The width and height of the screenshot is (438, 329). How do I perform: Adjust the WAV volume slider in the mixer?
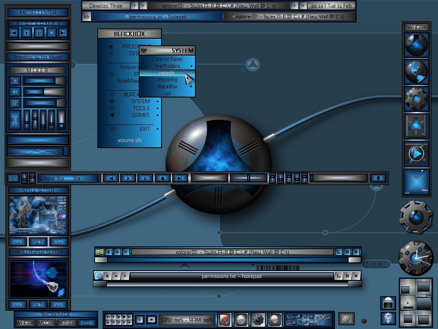coord(44,81)
